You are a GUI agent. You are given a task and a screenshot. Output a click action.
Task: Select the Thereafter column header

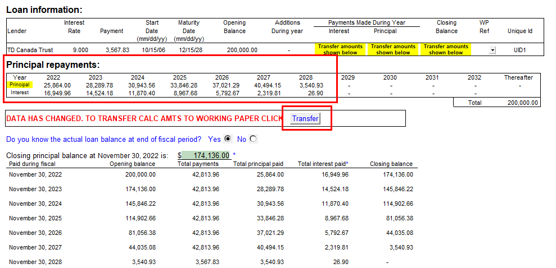click(x=518, y=77)
